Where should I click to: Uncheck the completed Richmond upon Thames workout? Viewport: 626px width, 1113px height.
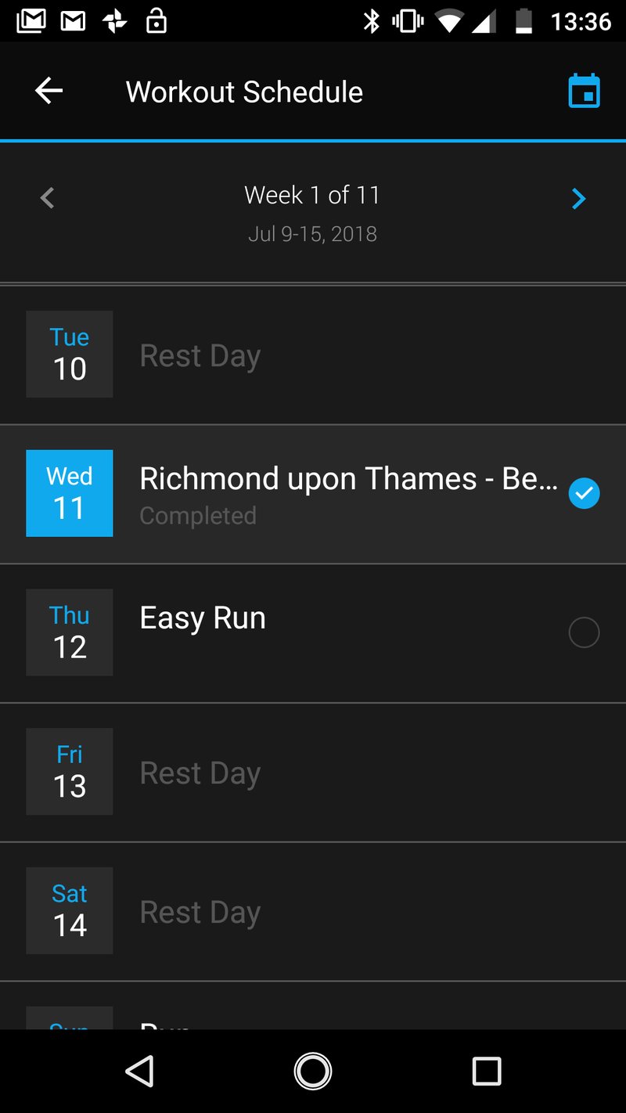(x=584, y=494)
